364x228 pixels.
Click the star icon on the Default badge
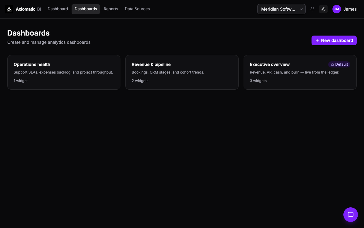(332, 64)
